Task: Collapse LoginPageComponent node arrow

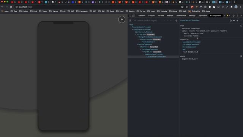Action: [x=141, y=49]
